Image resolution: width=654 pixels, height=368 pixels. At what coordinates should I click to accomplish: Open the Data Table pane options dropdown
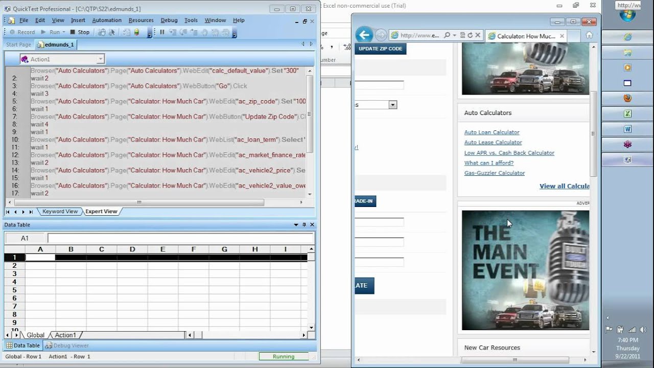(296, 225)
